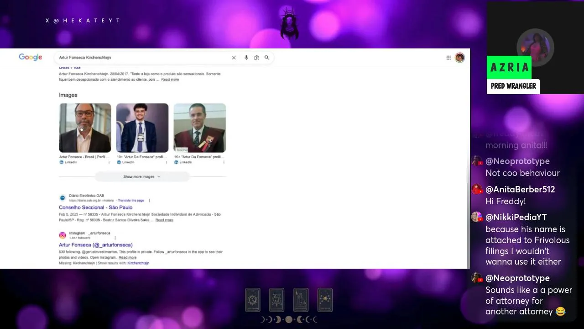The height and width of the screenshot is (329, 584).
Task: Click the Diário Eletrônico OAB site name
Action: coord(87,196)
